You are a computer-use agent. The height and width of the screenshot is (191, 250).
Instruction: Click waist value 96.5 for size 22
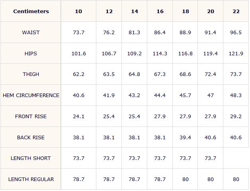[236, 32]
